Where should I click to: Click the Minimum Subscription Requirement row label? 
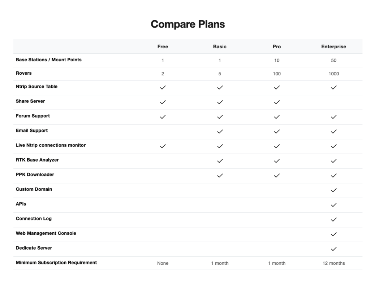pos(56,263)
